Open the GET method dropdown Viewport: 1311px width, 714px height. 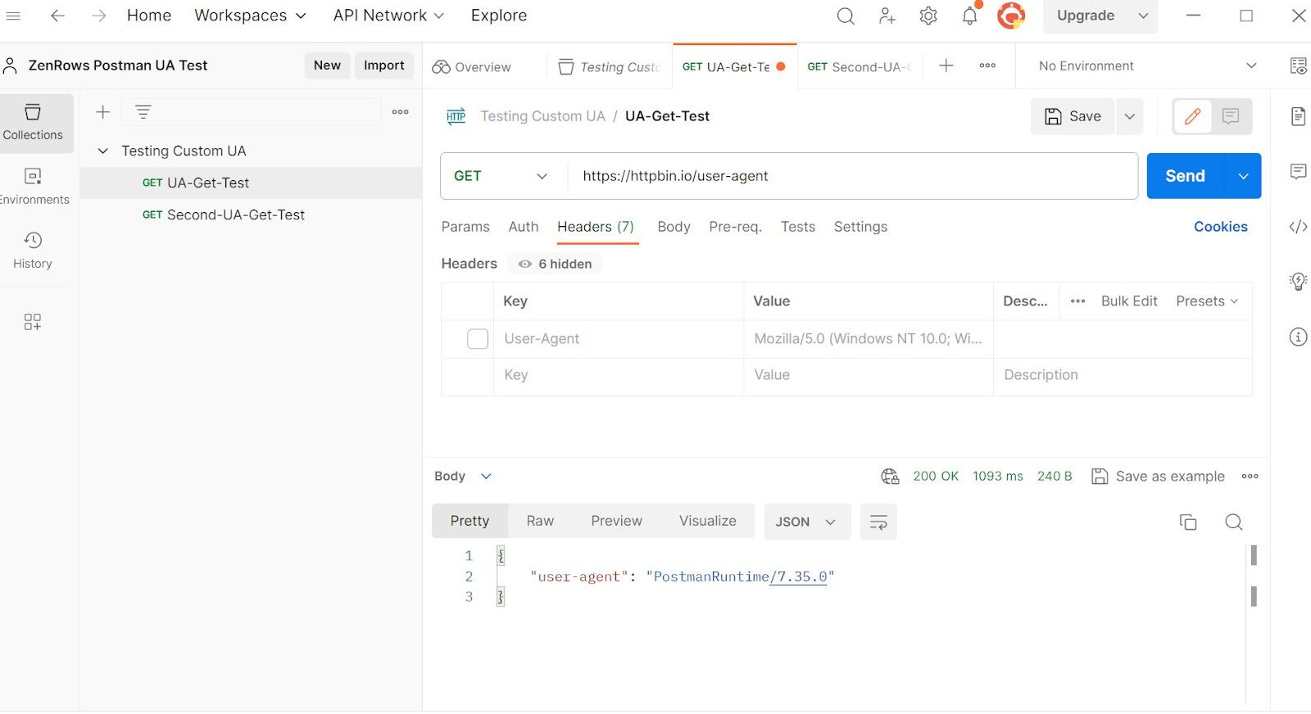[501, 176]
